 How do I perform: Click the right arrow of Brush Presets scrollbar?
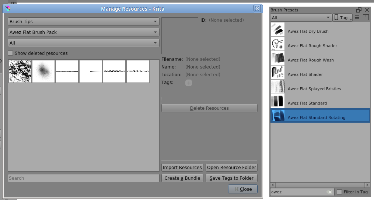pos(367,185)
